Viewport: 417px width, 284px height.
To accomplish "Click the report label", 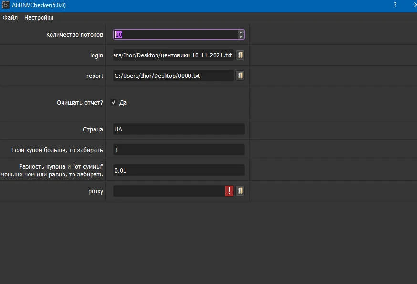I will tap(94, 76).
